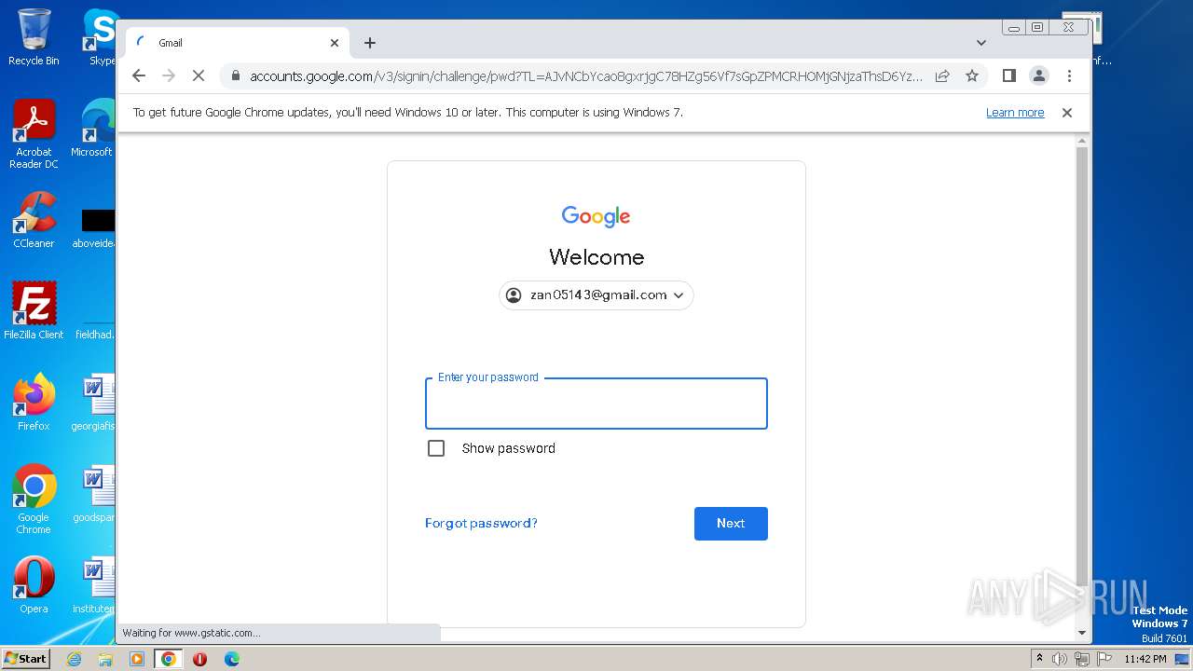Focus the Enter your password field

[596, 404]
